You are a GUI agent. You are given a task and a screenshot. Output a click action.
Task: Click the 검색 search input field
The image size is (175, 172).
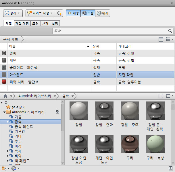point(113,31)
